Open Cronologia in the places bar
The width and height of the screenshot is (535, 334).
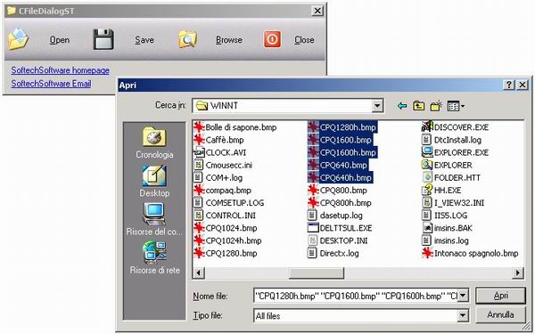[154, 143]
